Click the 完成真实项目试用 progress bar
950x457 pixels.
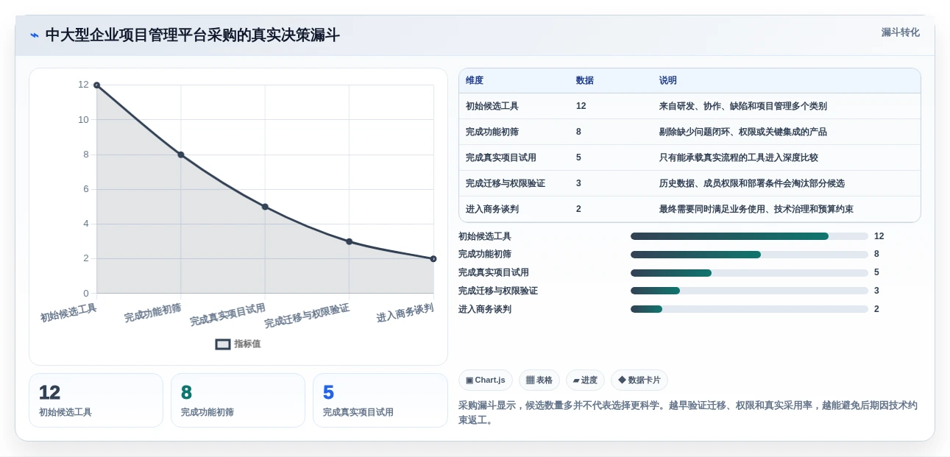(x=749, y=272)
